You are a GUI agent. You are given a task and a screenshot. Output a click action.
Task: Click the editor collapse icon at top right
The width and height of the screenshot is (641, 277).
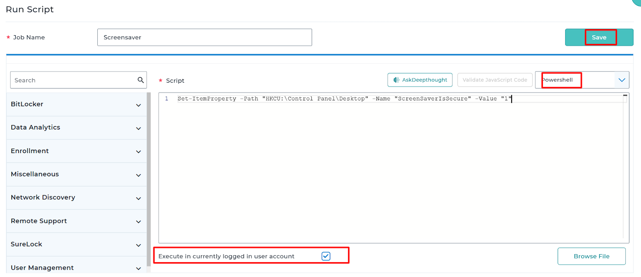coord(625,96)
